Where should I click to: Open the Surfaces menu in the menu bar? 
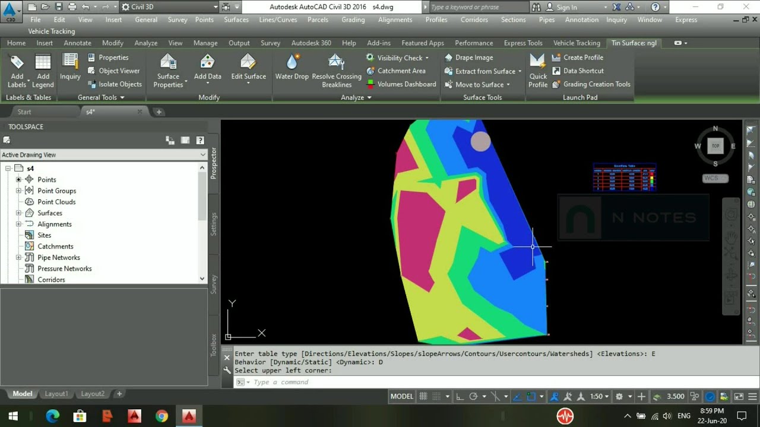click(x=236, y=20)
